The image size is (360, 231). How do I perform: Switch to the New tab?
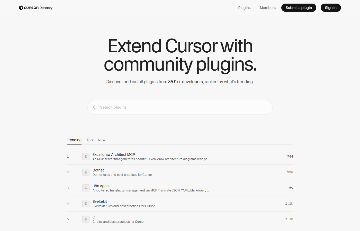click(x=102, y=140)
